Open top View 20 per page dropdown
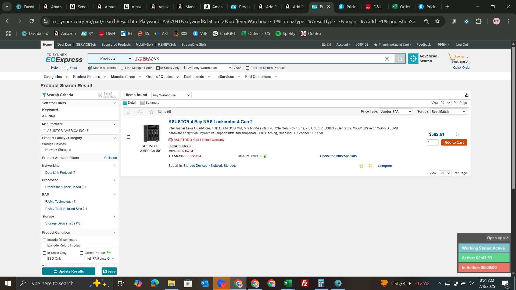516x290 pixels. point(445,103)
